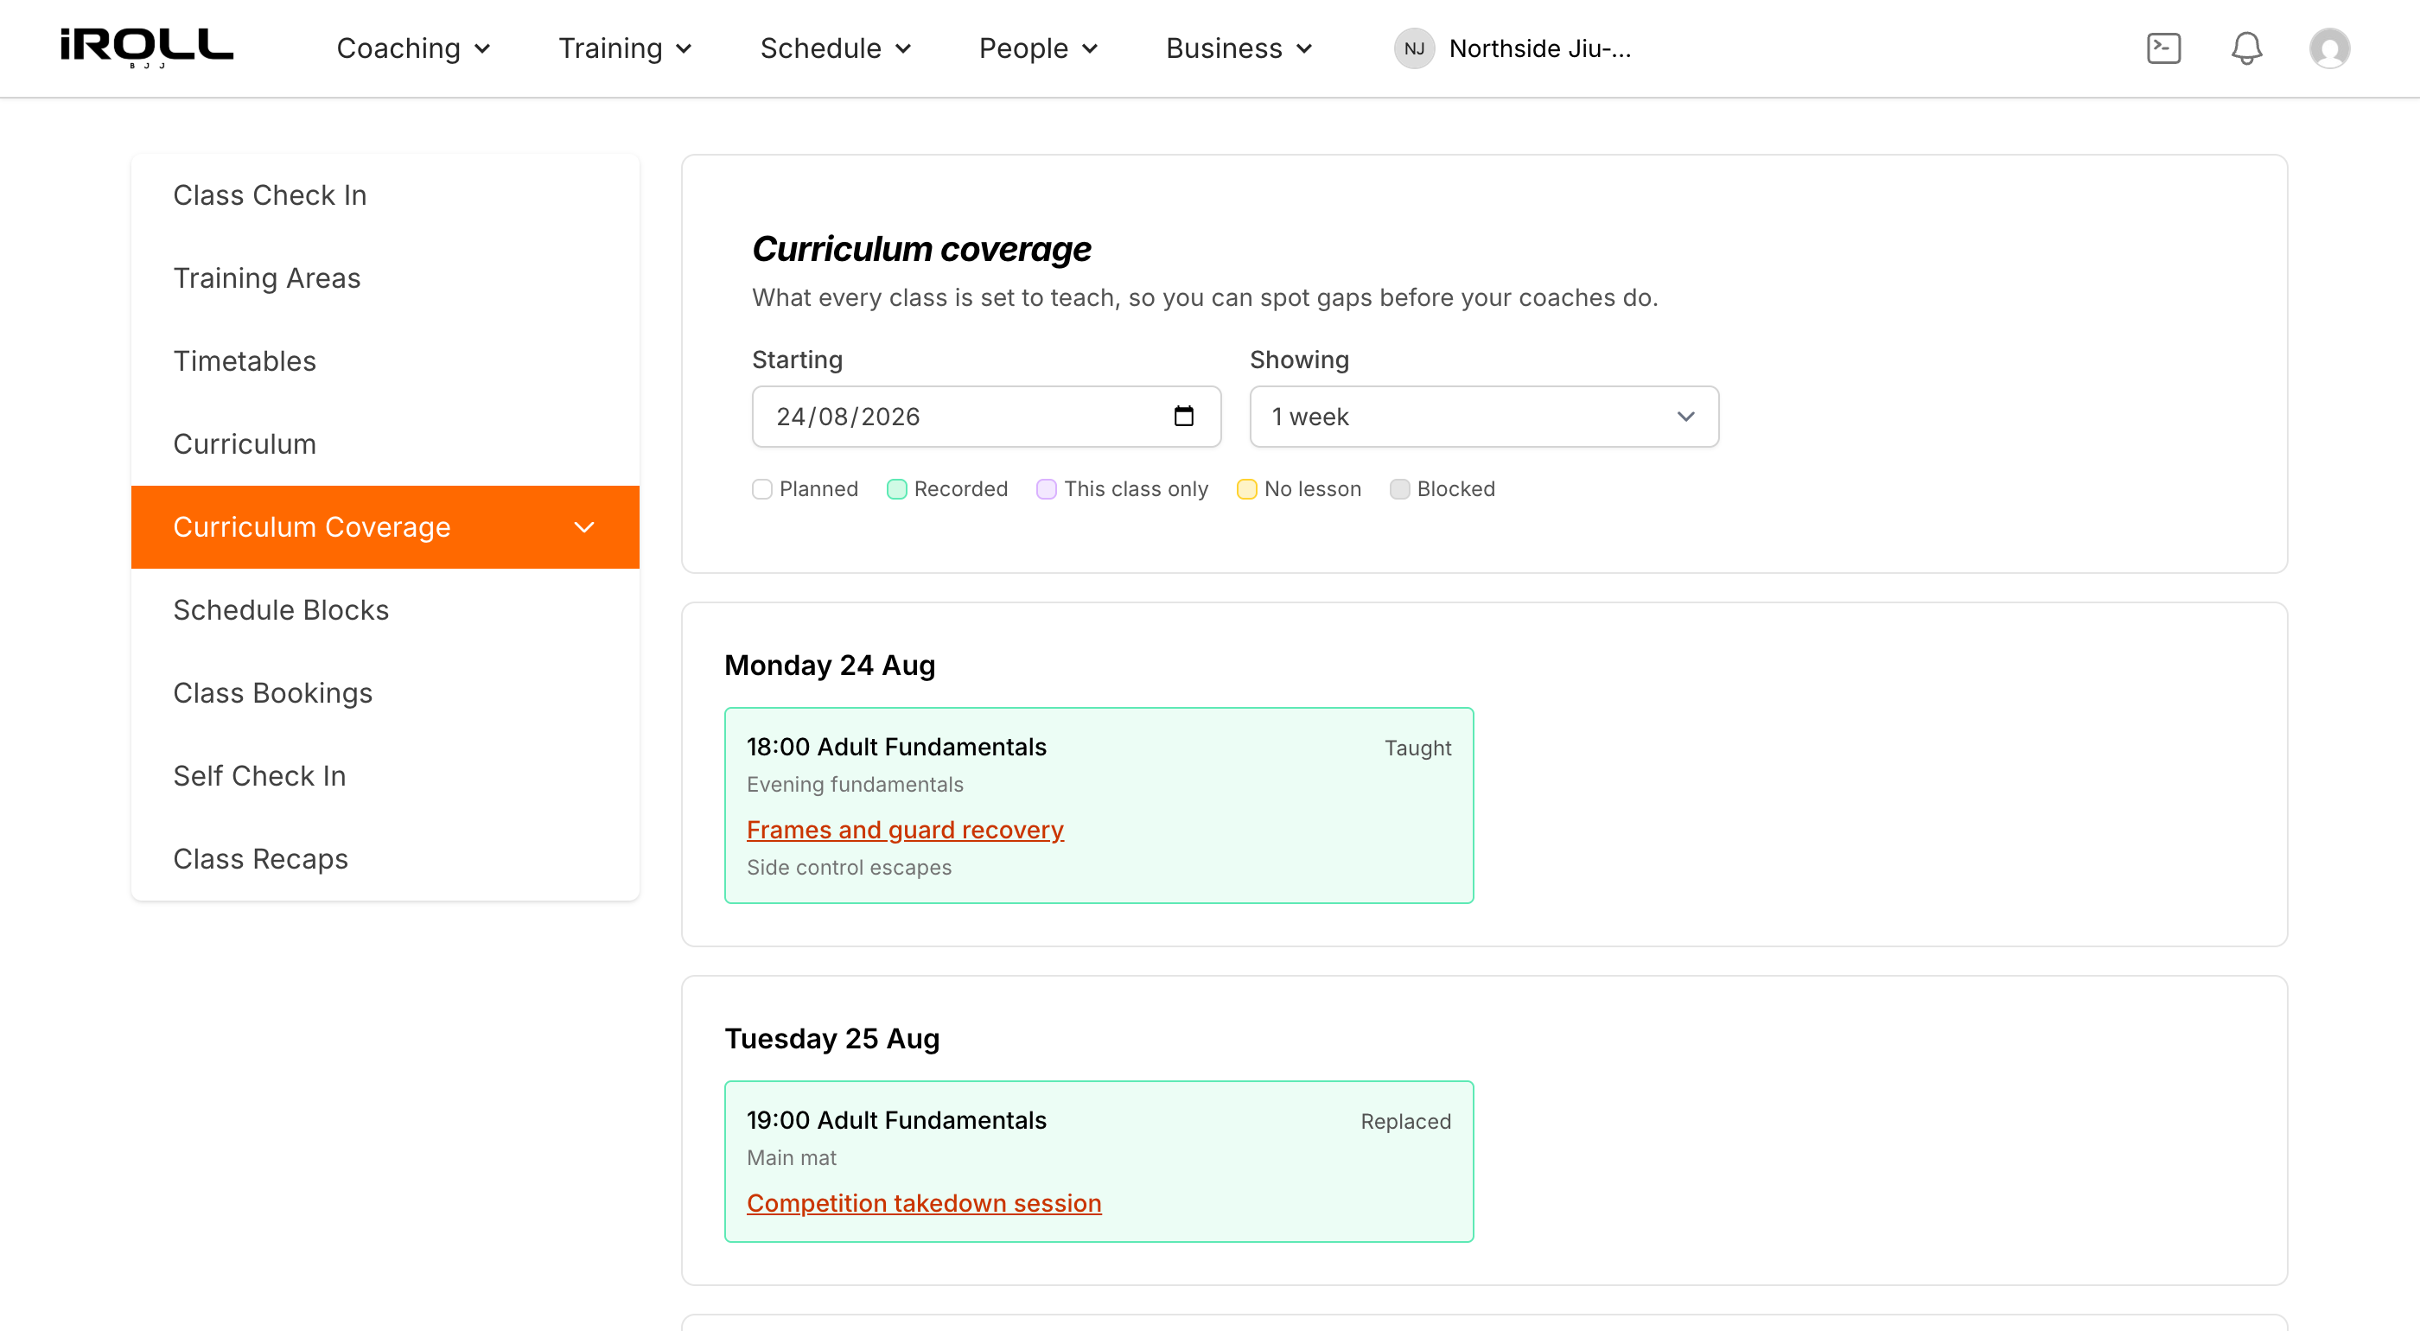Open the Schedule dropdown menu
The height and width of the screenshot is (1331, 2420).
click(x=835, y=48)
